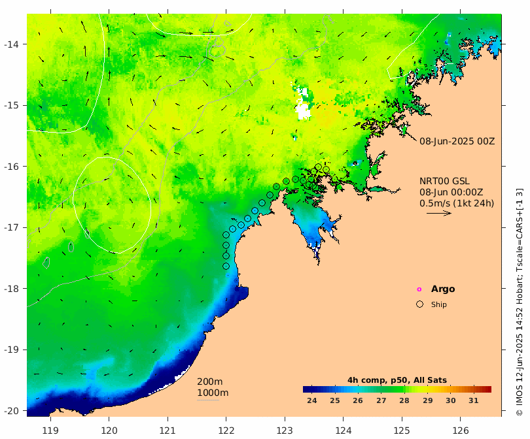This screenshot has width=530, height=439.
Task: Click longitude axis label '120'
Action: 109,431
